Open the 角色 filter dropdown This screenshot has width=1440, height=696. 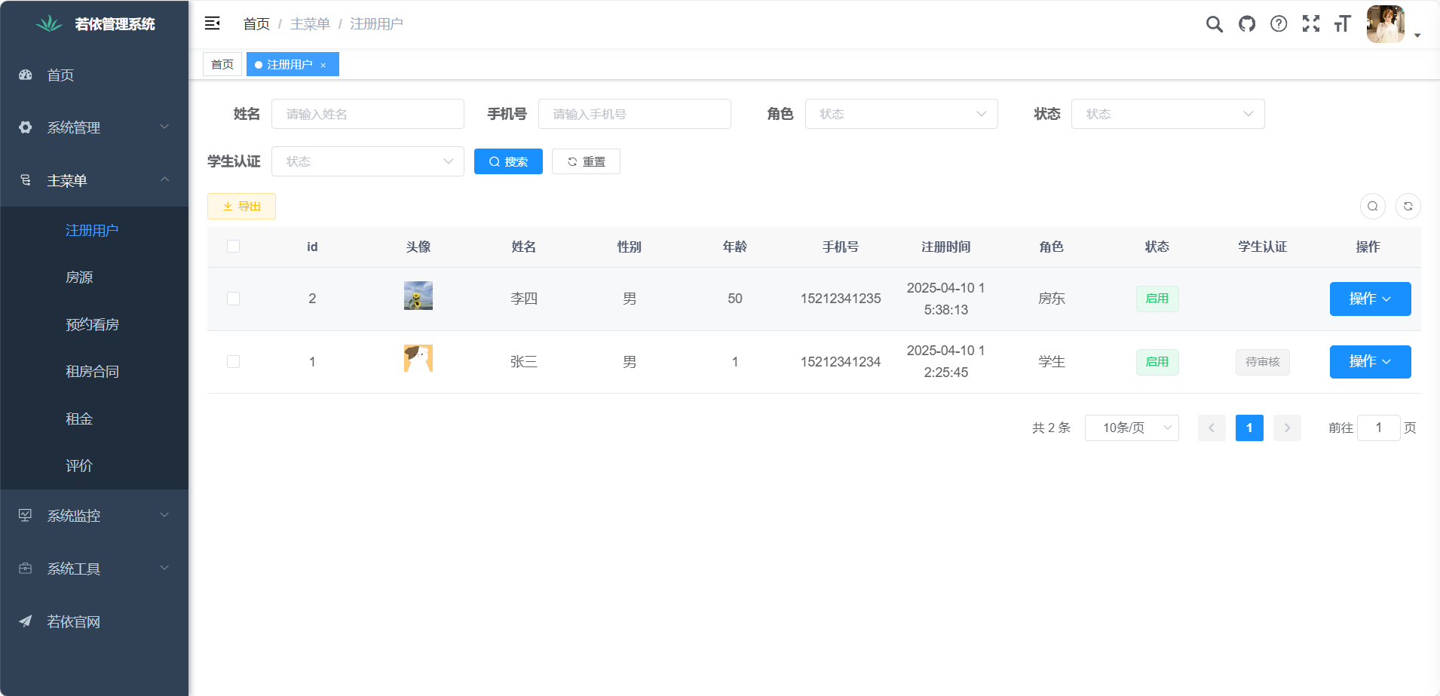tap(902, 114)
